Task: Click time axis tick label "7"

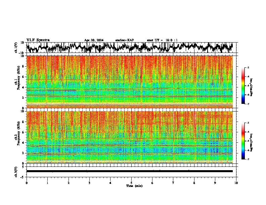Action: 173,183
